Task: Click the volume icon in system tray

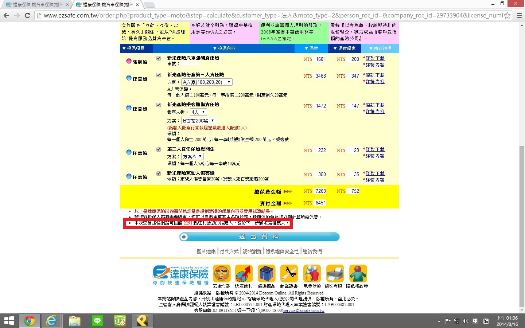Action: tap(466, 321)
